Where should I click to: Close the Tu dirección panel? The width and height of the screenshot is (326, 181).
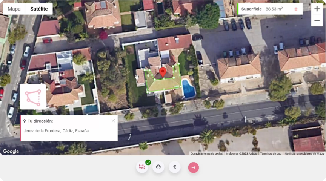113,121
